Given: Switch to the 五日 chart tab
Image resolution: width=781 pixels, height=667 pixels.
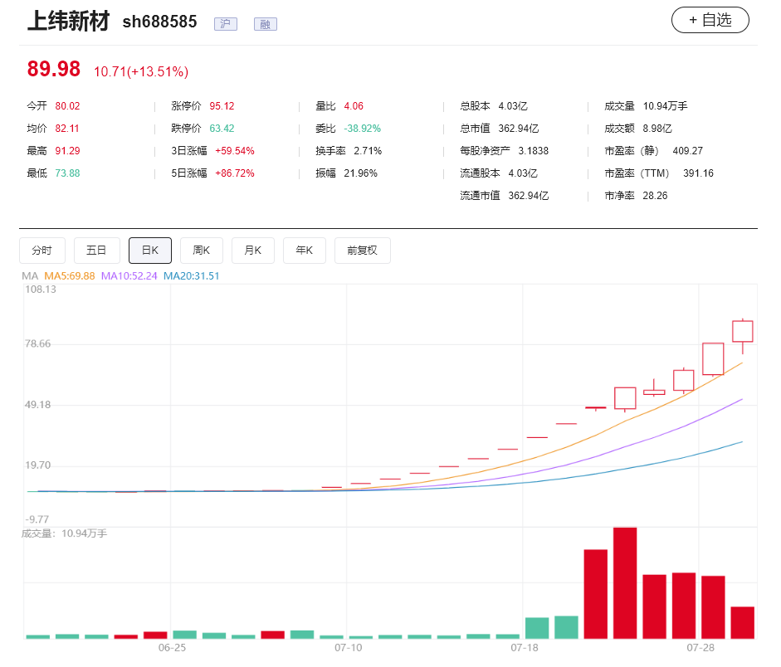Looking at the screenshot, I should [x=96, y=251].
